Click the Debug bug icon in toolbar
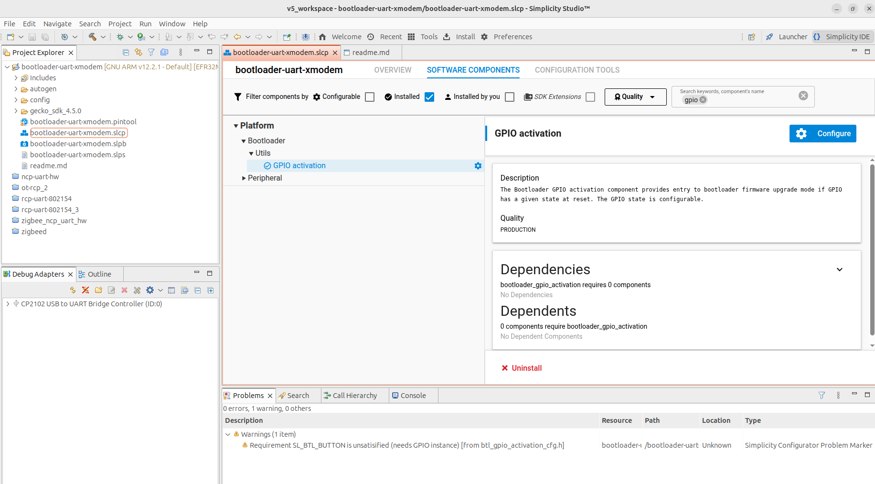The height and width of the screenshot is (484, 875). coord(120,37)
